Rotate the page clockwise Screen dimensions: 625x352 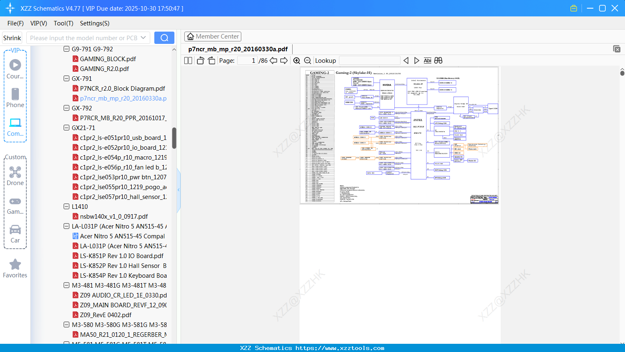click(211, 61)
